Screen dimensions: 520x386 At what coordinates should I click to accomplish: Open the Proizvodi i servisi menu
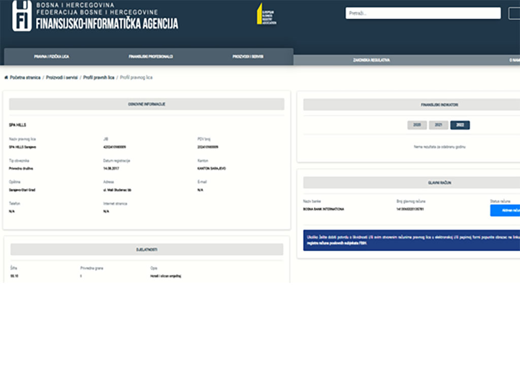tap(248, 57)
